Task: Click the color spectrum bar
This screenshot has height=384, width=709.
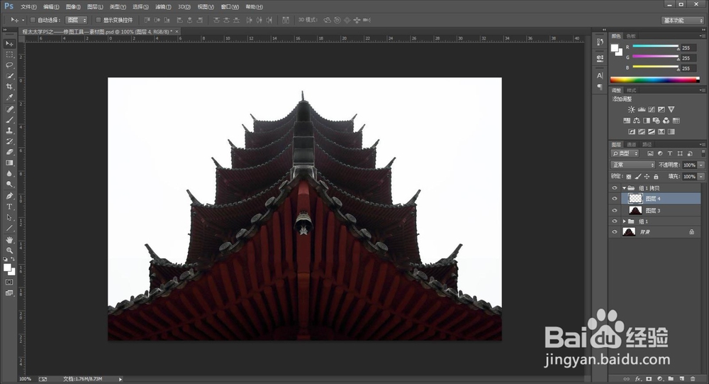Action: 652,79
